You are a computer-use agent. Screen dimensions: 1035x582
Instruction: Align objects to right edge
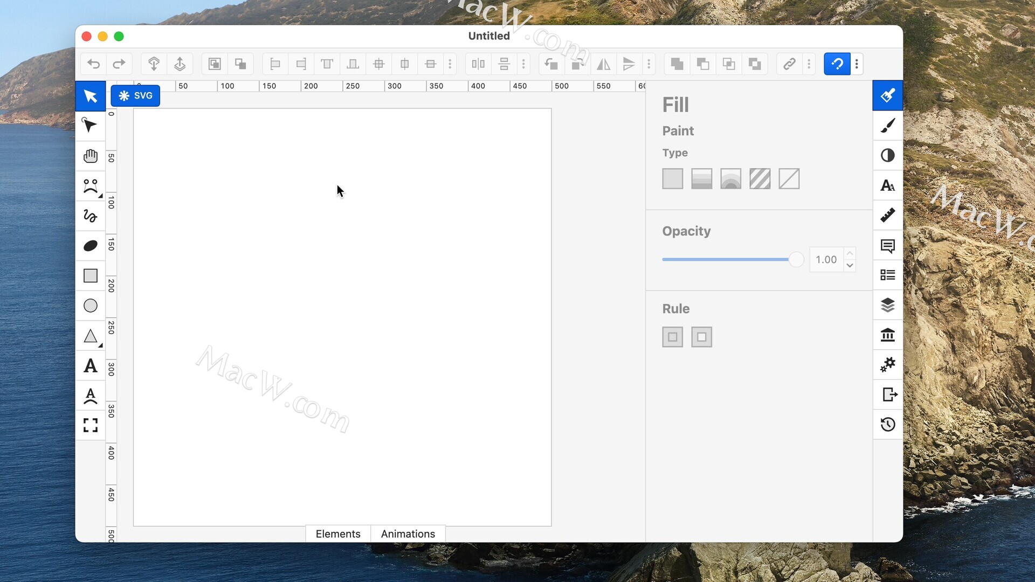pyautogui.click(x=301, y=64)
